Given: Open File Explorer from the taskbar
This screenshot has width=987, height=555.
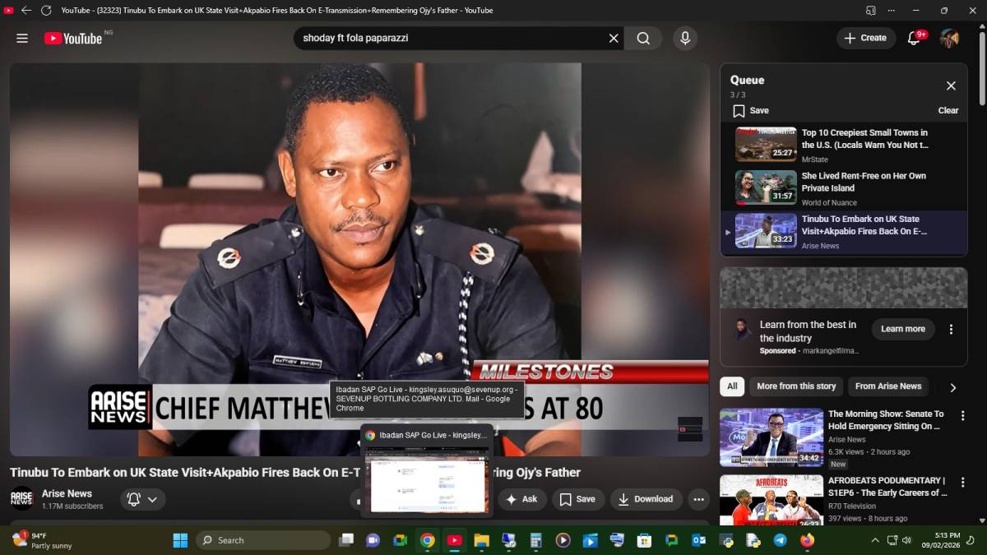Looking at the screenshot, I should tap(481, 540).
